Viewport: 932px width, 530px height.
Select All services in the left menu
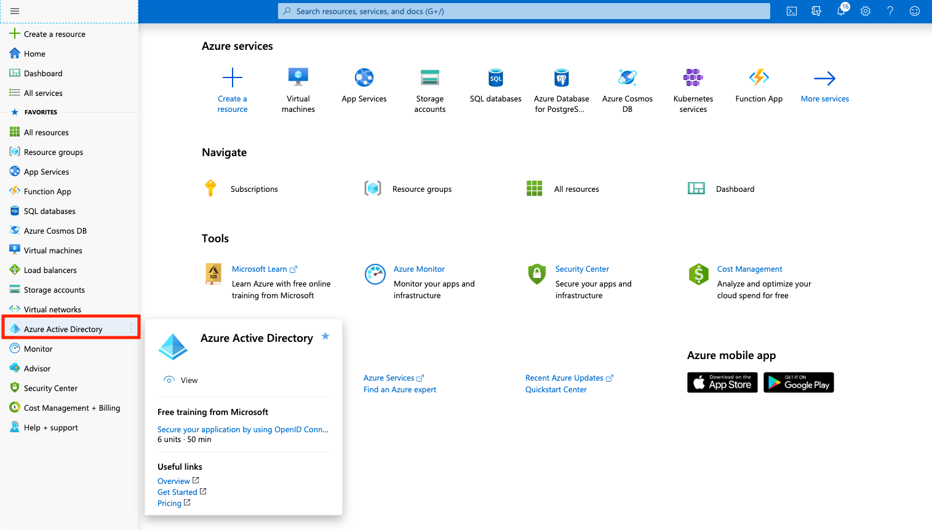pyautogui.click(x=43, y=93)
